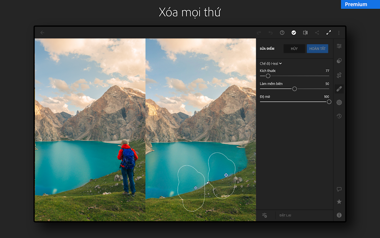Click the Premium badge

point(360,4)
